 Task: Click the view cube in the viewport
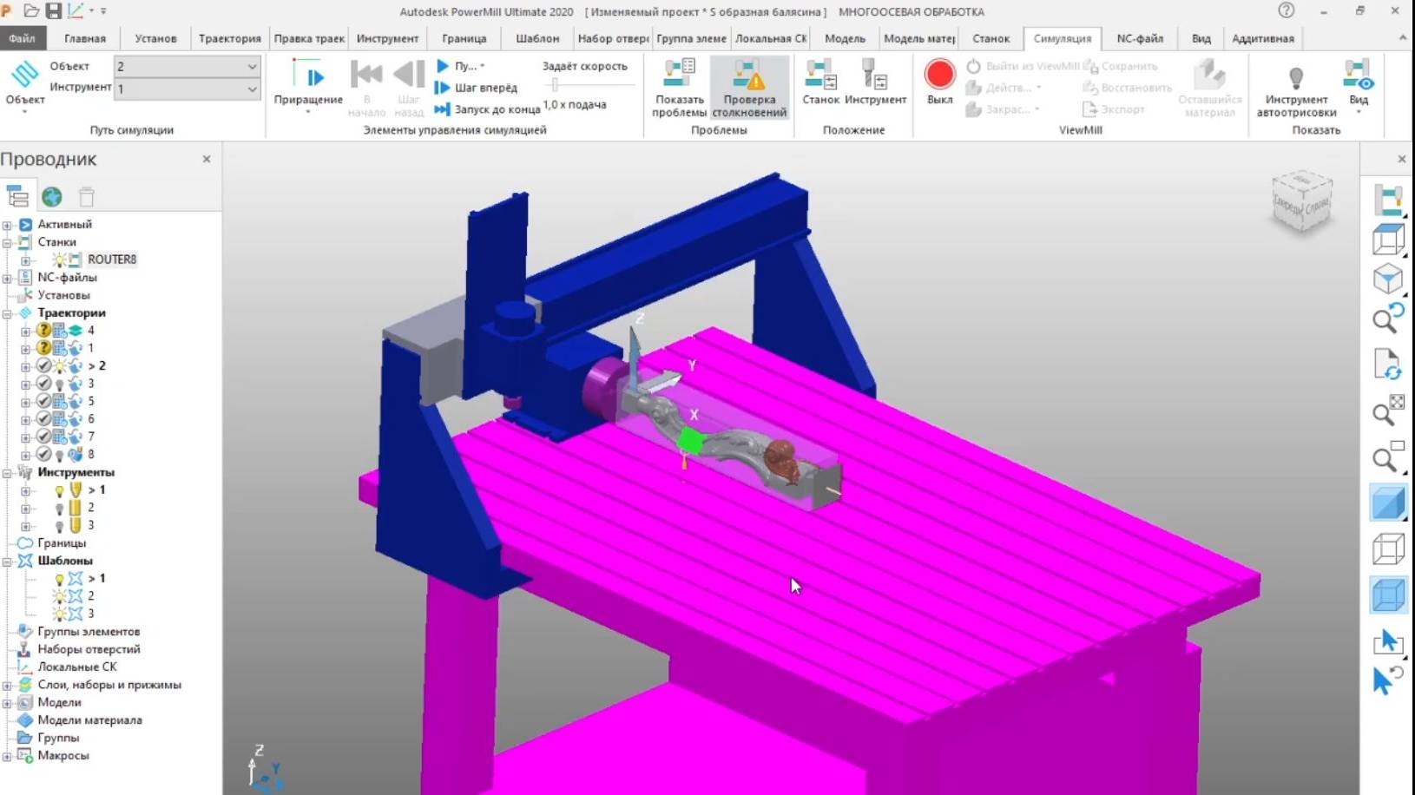1301,201
